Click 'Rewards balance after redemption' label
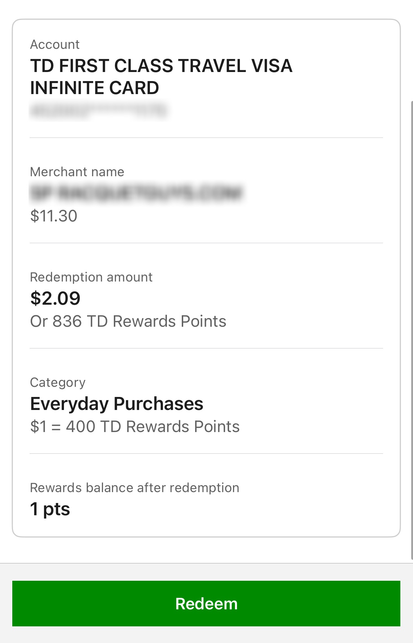The height and width of the screenshot is (643, 413). point(134,488)
